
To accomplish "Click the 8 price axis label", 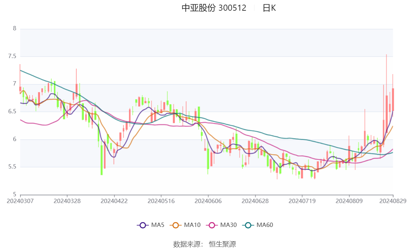I will (x=15, y=28).
